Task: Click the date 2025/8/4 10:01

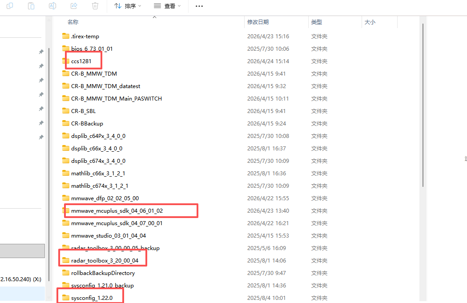Action: pos(266,298)
